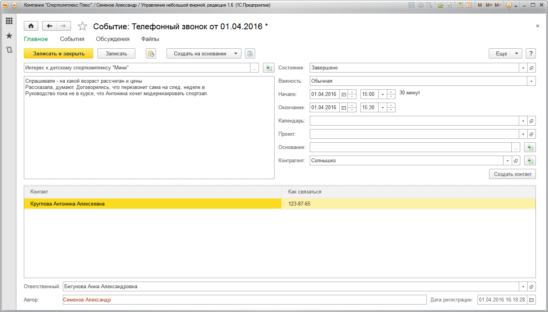The width and height of the screenshot is (548, 312).
Task: Open the Дата регистрации calendar picker
Action: click(x=532, y=300)
